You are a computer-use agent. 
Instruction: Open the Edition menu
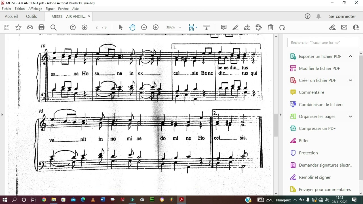click(x=20, y=9)
